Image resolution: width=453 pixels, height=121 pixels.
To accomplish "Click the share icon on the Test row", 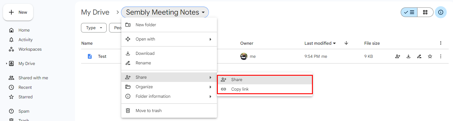I will point(398,56).
